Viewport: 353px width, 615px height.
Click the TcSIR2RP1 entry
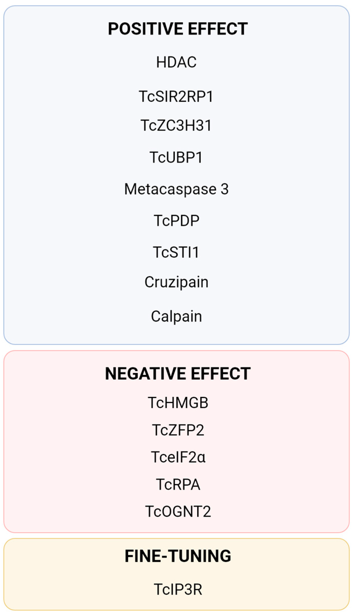point(176,96)
